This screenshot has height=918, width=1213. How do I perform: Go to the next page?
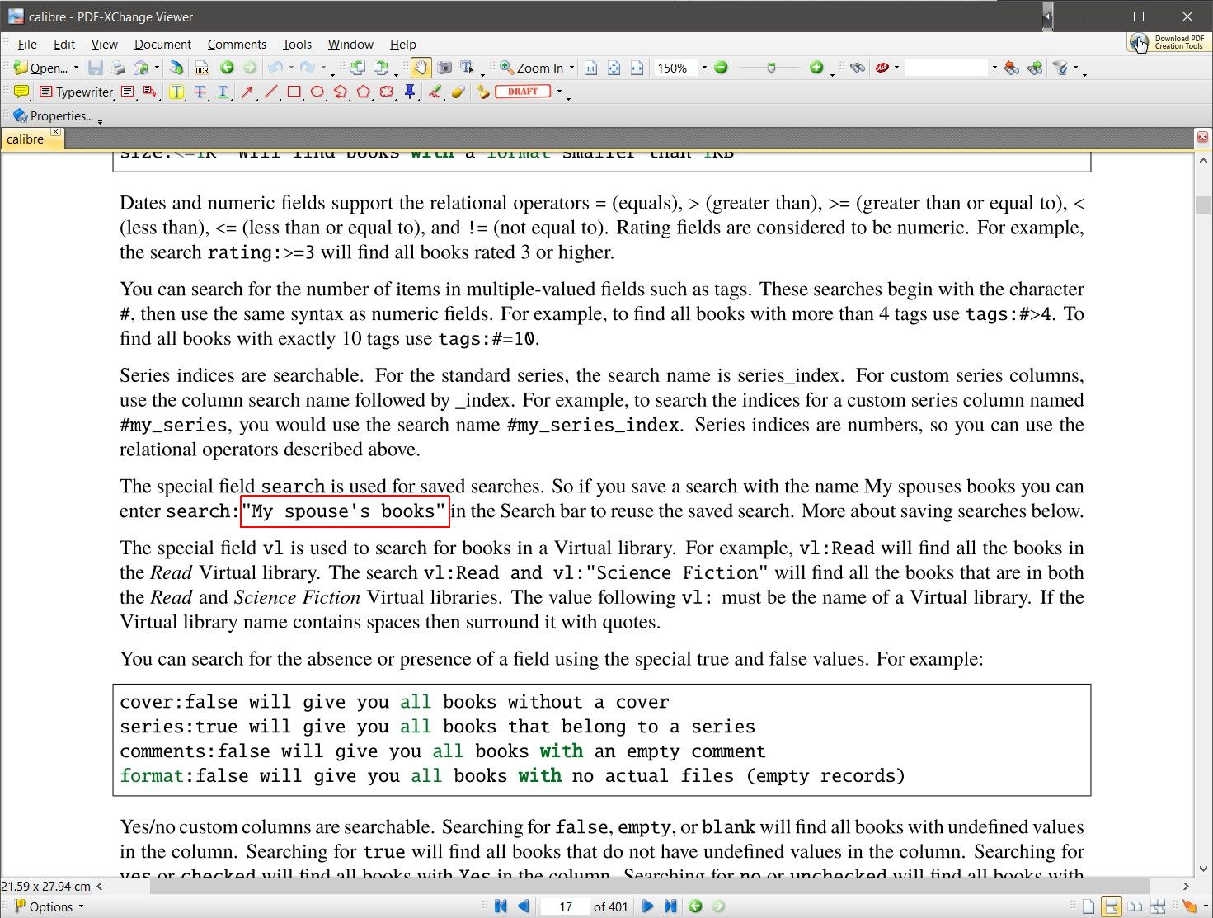click(647, 906)
